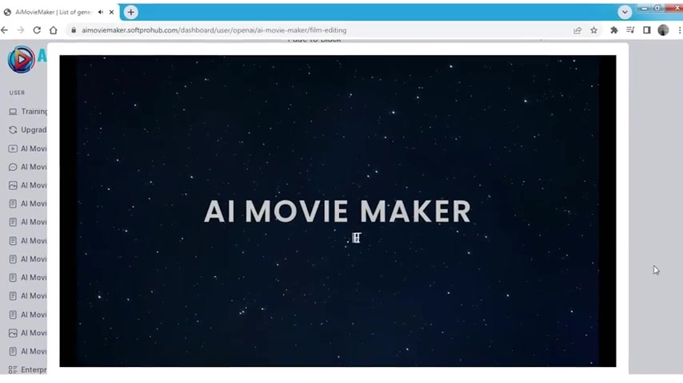This screenshot has height=383, width=683.
Task: Toggle the browser side panel
Action: tap(647, 30)
